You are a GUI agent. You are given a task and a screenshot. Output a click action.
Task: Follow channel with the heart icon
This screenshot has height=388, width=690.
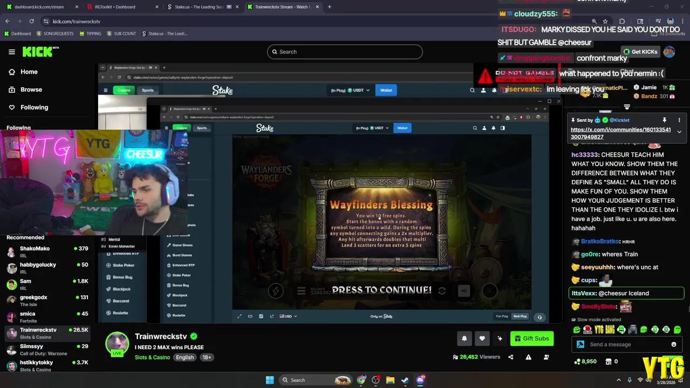pyautogui.click(x=482, y=338)
